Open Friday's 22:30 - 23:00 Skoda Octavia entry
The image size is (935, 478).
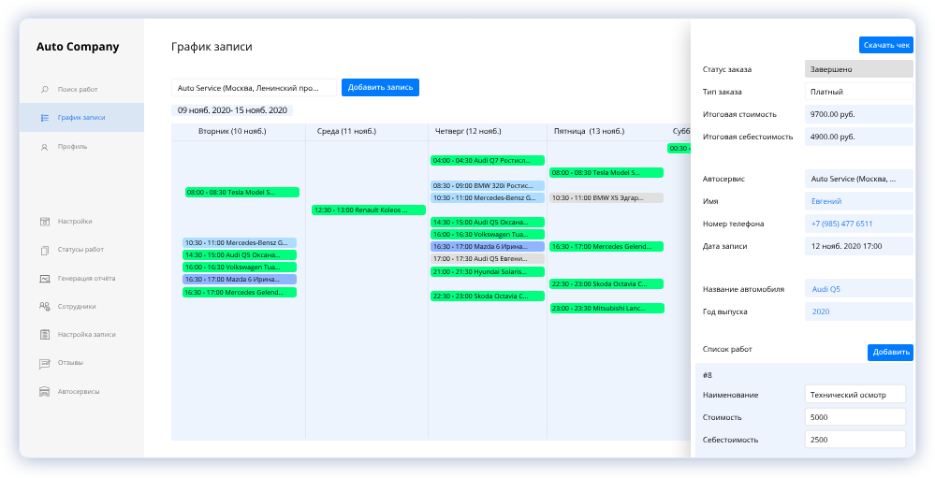tap(606, 284)
